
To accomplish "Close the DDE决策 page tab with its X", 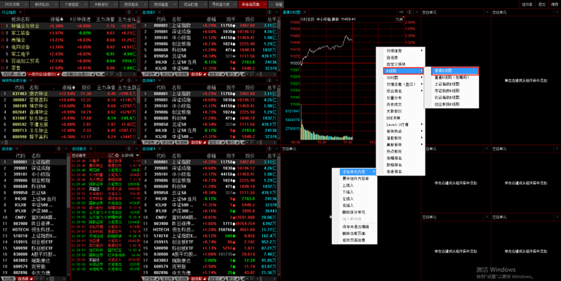I will (x=25, y=5).
